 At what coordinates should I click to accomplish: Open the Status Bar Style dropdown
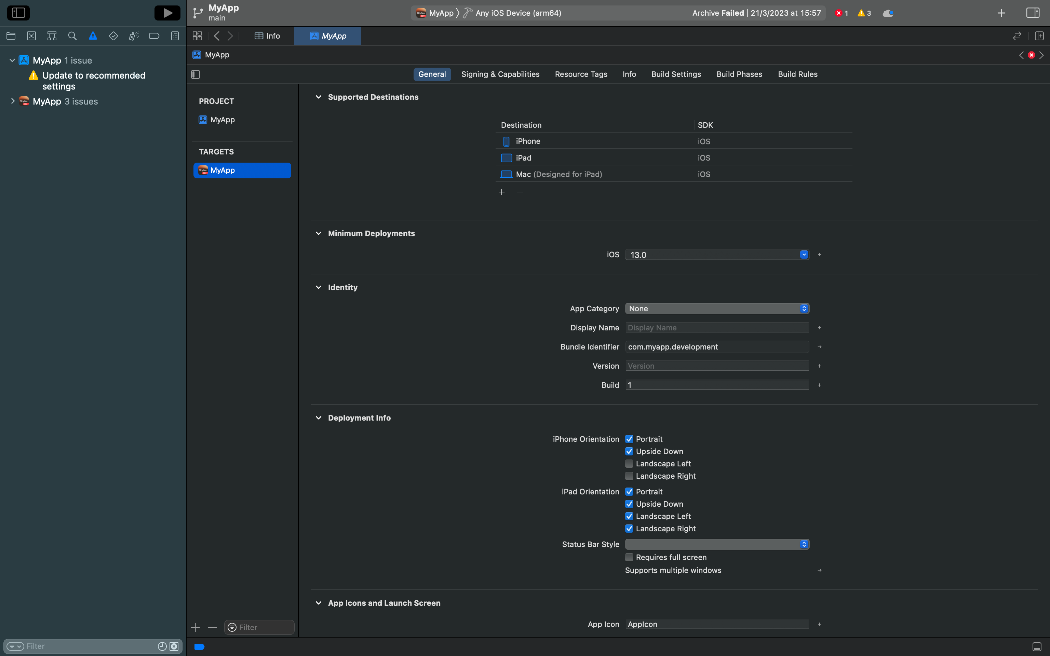(717, 544)
